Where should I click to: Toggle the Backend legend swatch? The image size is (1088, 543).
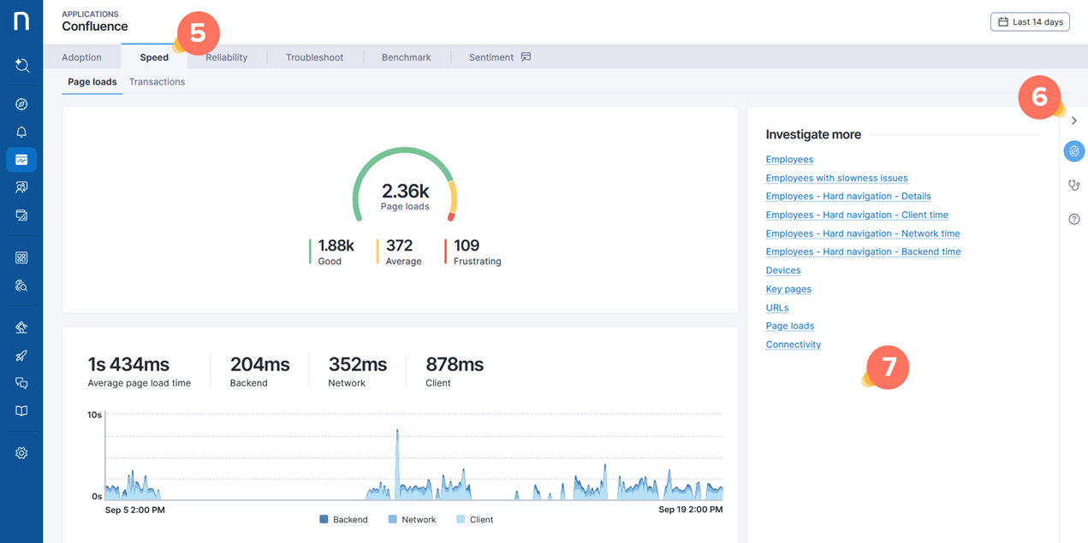(324, 519)
